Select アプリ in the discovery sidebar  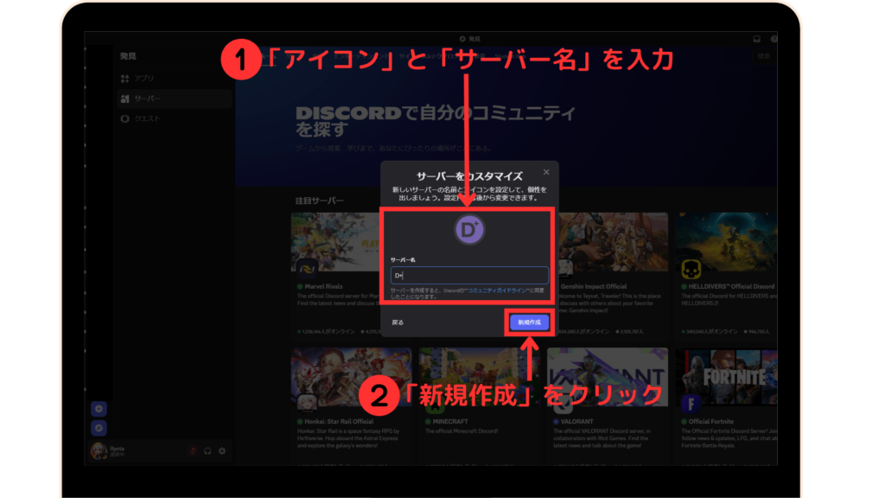(x=174, y=78)
